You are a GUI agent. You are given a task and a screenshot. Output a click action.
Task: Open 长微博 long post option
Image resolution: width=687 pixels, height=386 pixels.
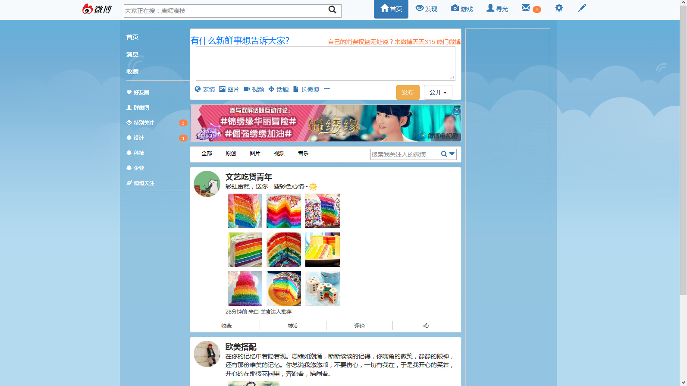tap(306, 89)
